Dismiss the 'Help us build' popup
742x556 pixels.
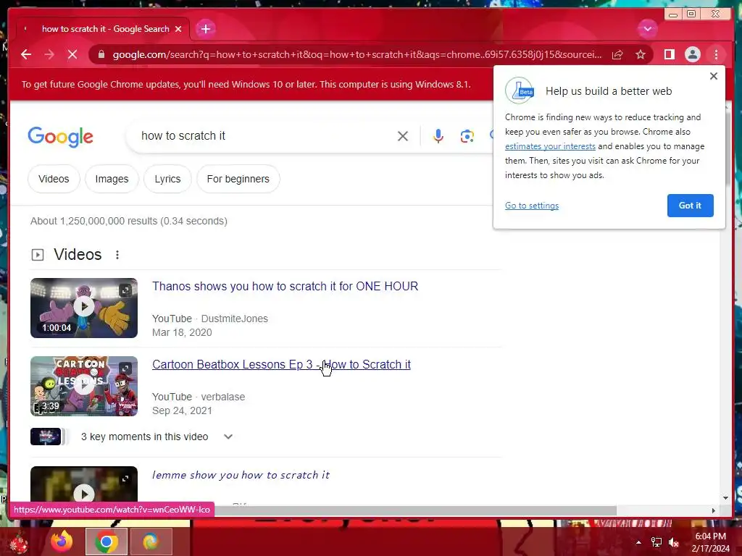coord(714,76)
